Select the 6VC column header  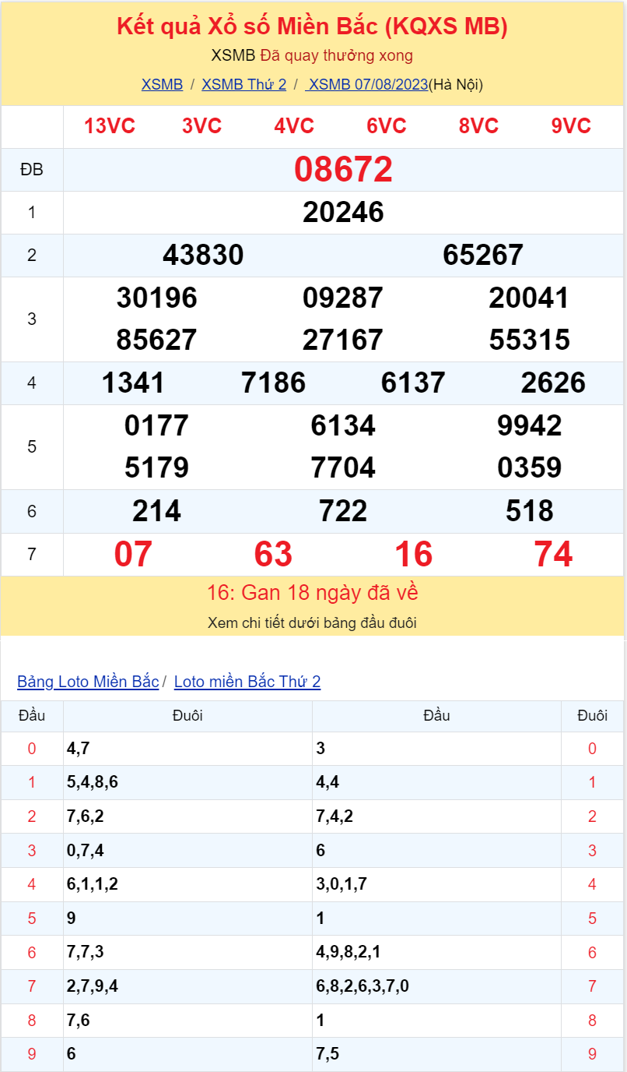click(x=386, y=125)
